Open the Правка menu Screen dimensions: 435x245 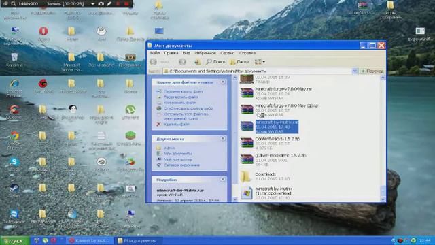point(171,53)
